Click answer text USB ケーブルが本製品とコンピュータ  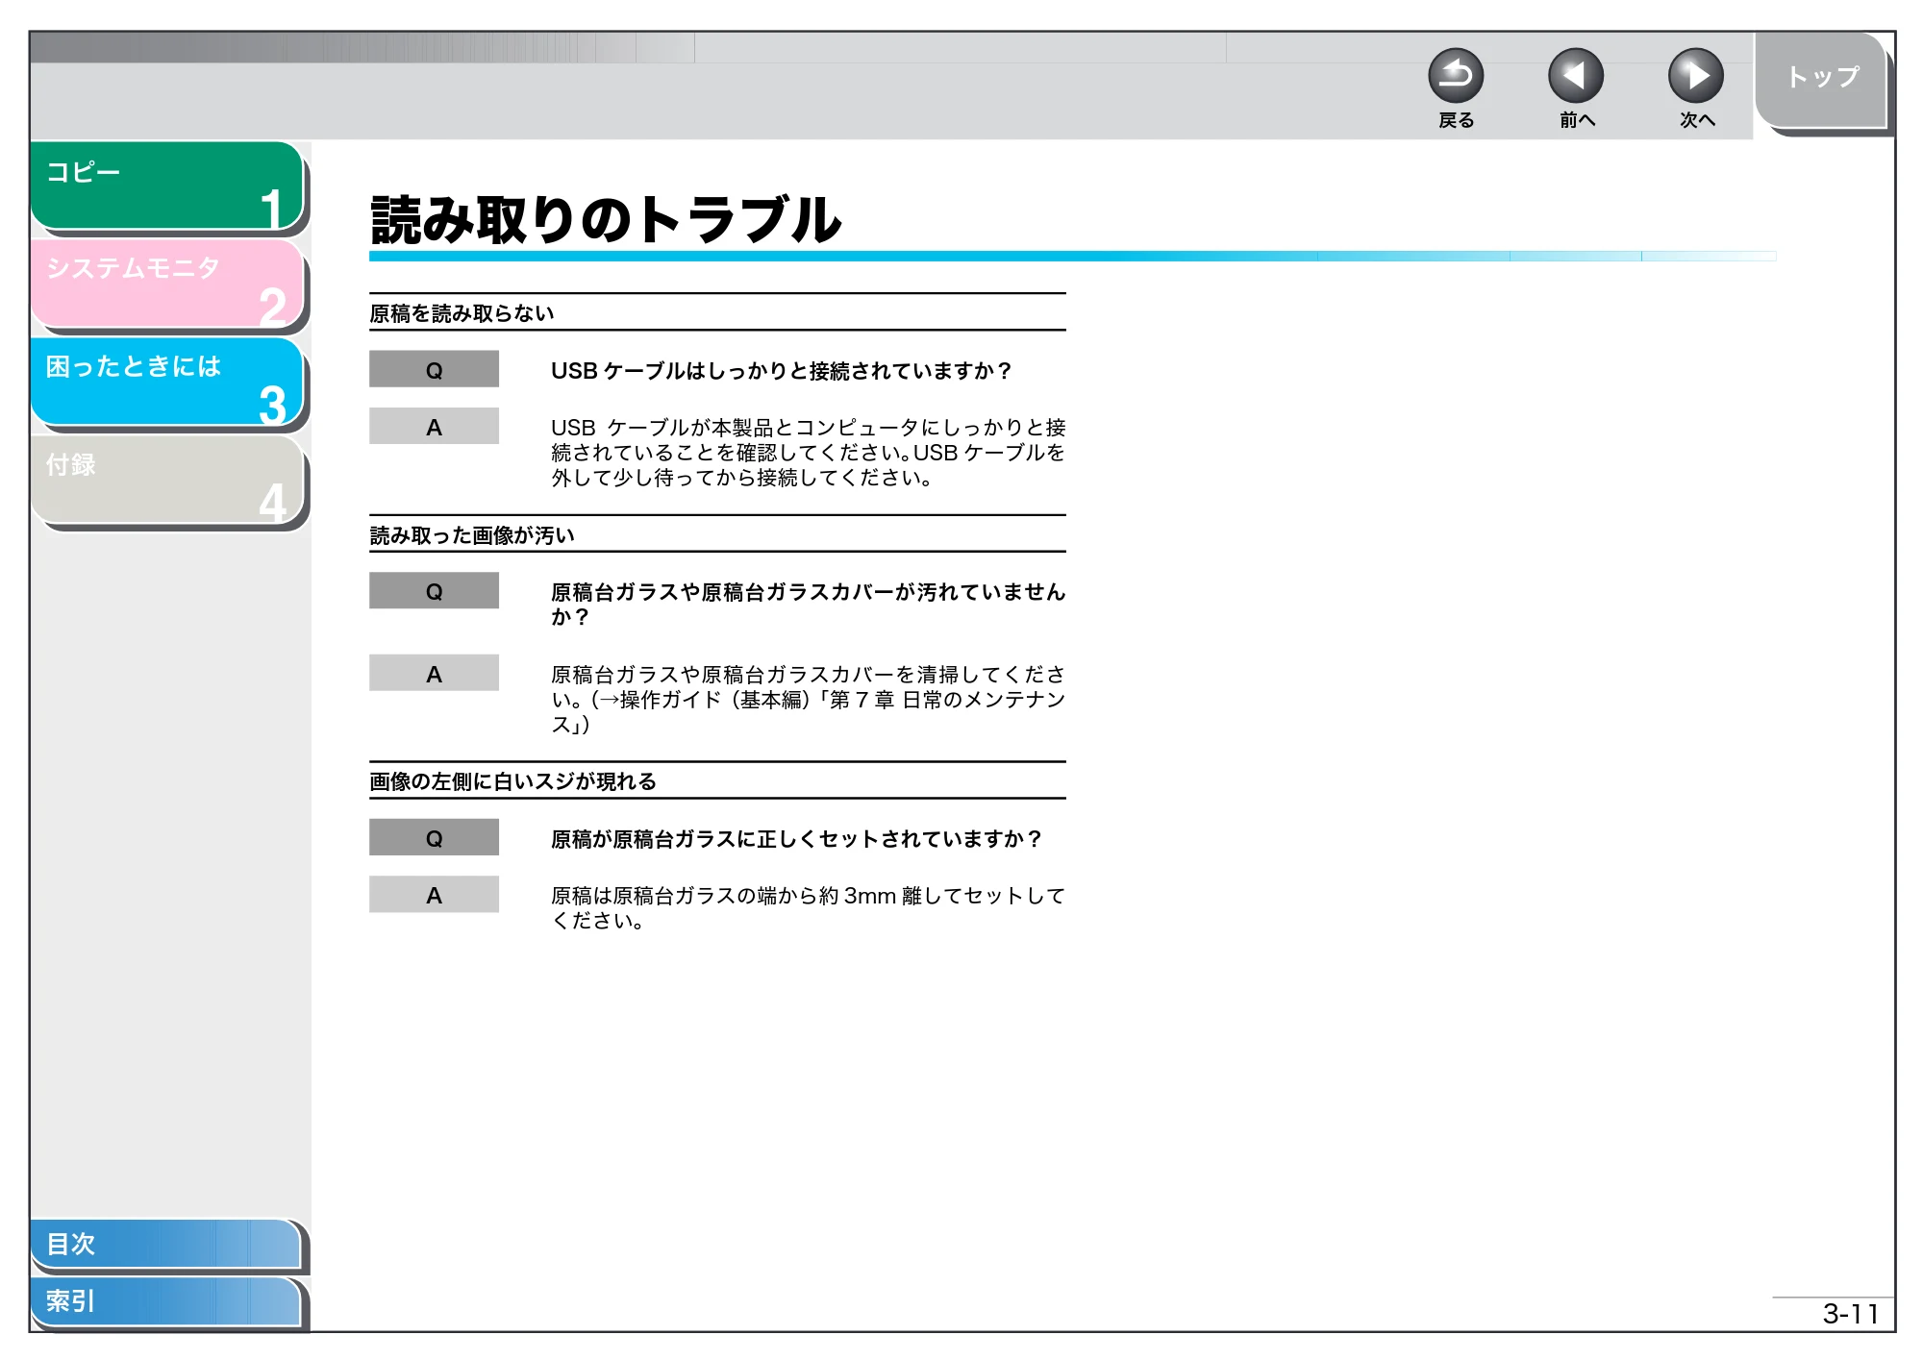808,452
